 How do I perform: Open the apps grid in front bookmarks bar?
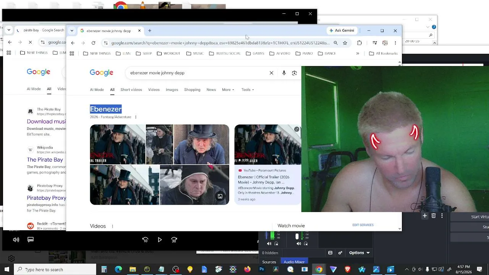coord(72,53)
